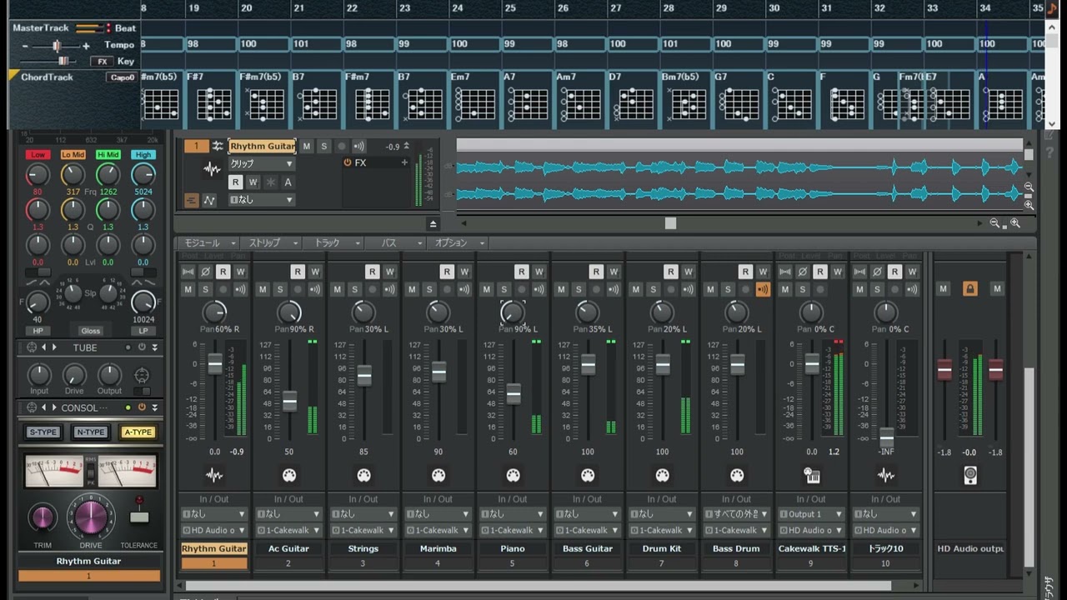Screen dimensions: 1067x600
Task: Select the S-TYPE console emulation
Action: (x=43, y=432)
